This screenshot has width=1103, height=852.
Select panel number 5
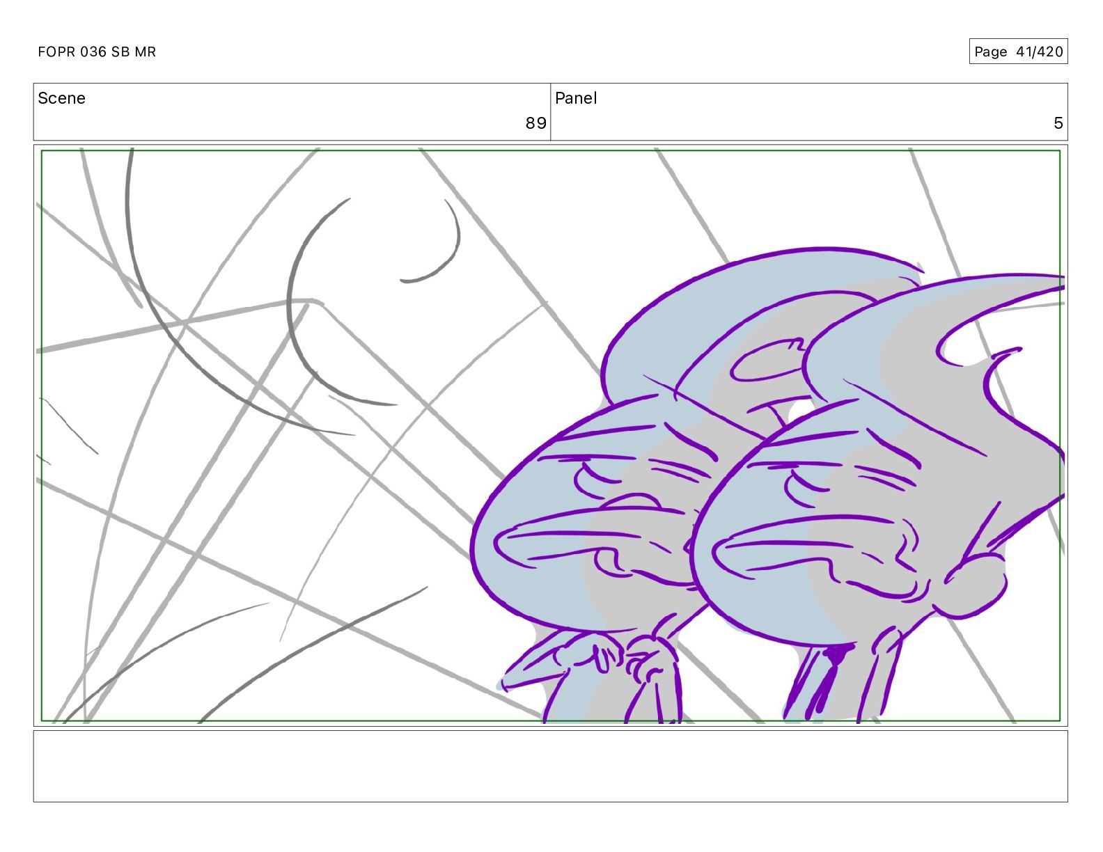pos(1058,123)
